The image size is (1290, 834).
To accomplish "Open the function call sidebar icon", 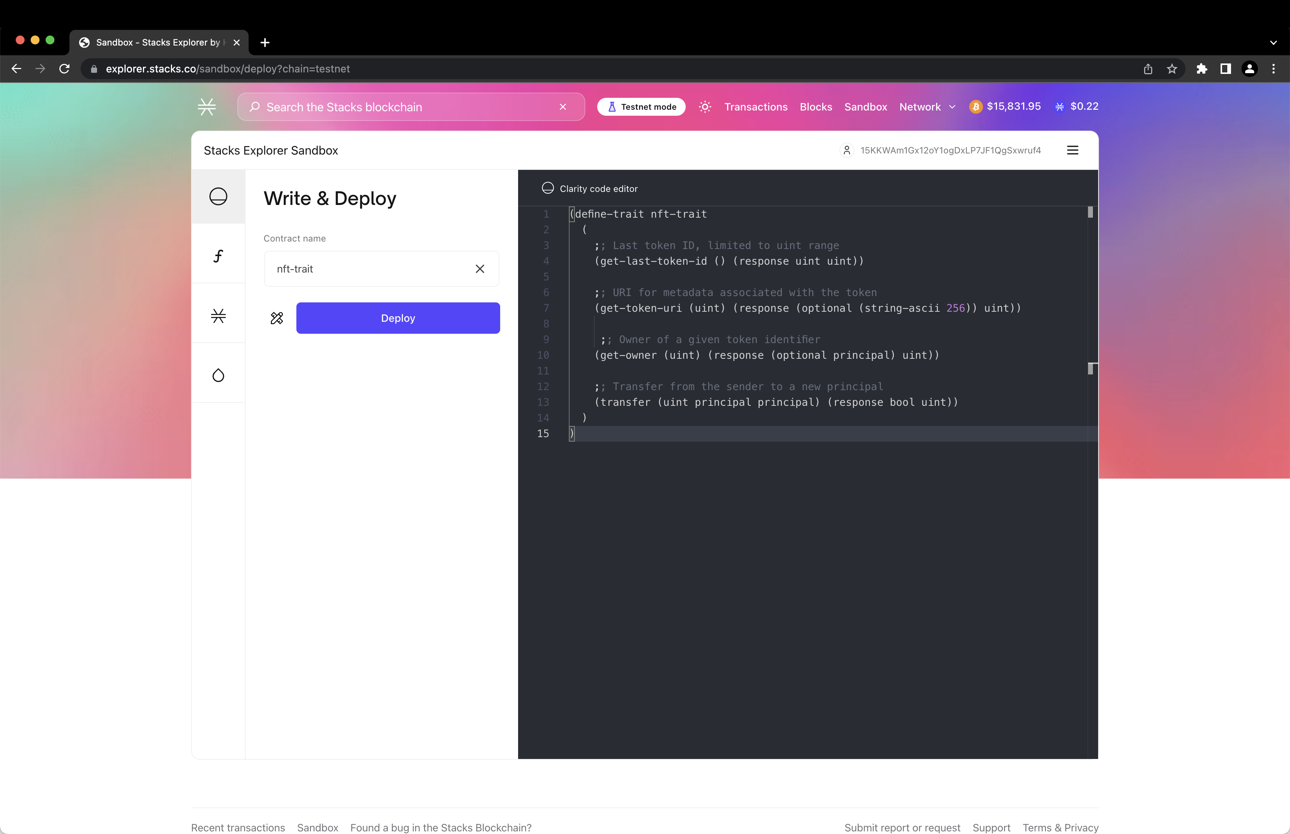I will point(218,256).
